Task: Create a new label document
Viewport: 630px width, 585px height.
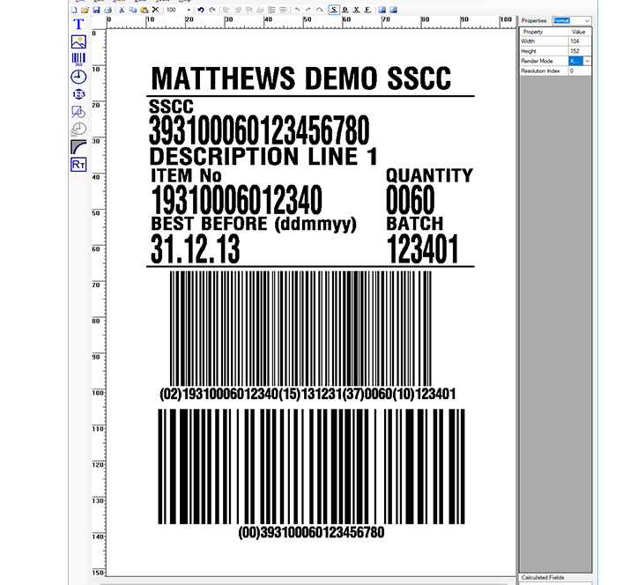Action: [74, 10]
